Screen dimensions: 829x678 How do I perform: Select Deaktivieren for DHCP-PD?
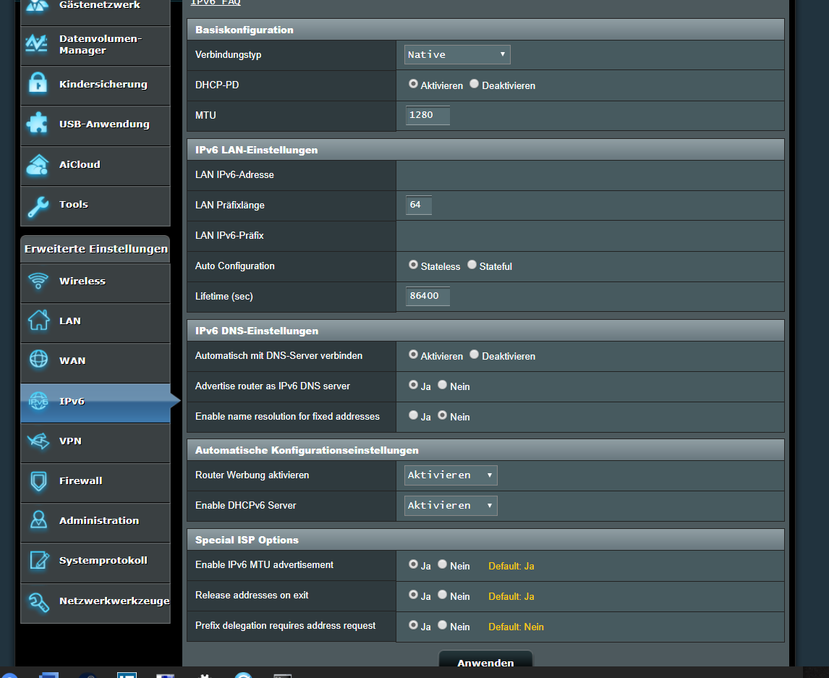475,84
